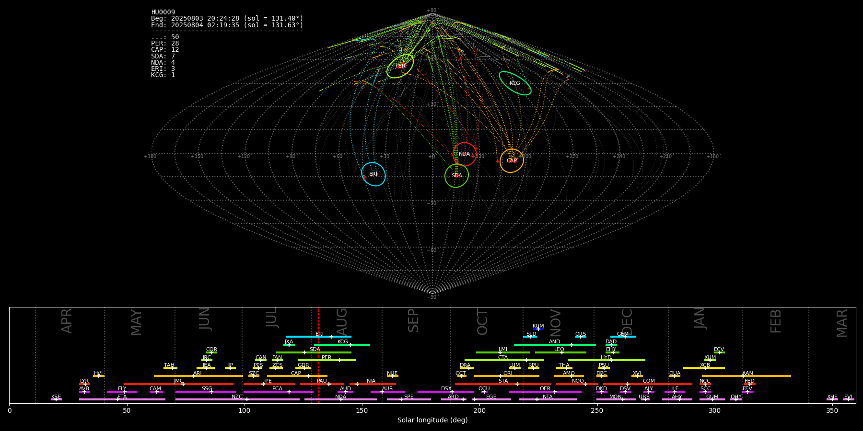Image resolution: width=863 pixels, height=431 pixels.
Task: Click the 150 tick on solar longitude axis
Action: 362,410
